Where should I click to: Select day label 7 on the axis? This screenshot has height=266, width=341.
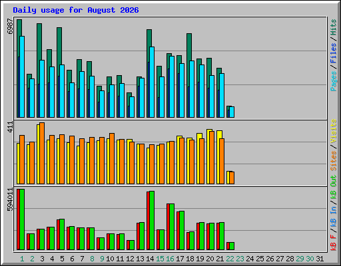click(x=82, y=259)
